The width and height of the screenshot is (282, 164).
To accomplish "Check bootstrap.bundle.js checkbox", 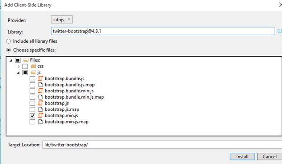I will coord(33,79).
